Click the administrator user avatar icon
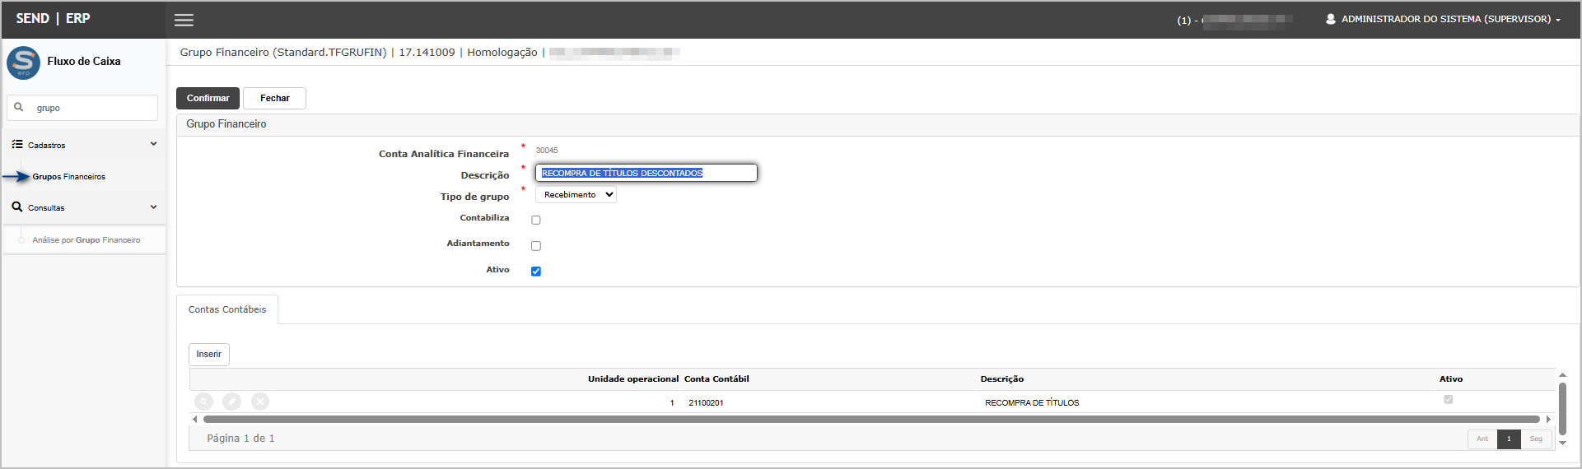Viewport: 1582px width, 469px height. pos(1331,19)
